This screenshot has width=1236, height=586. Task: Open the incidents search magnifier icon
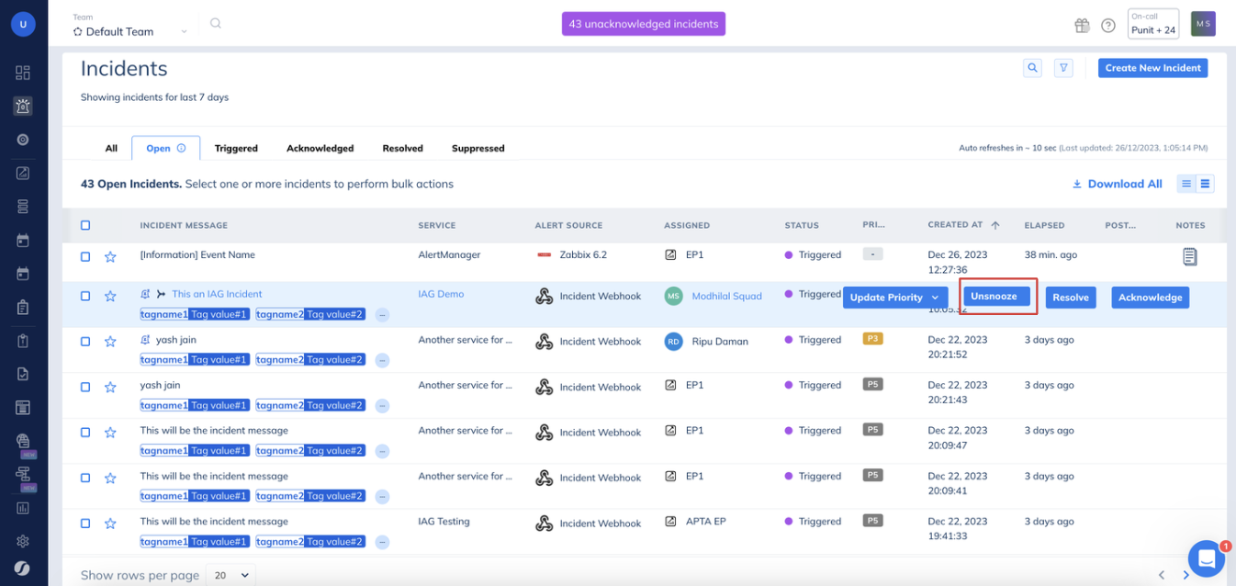coord(1033,68)
